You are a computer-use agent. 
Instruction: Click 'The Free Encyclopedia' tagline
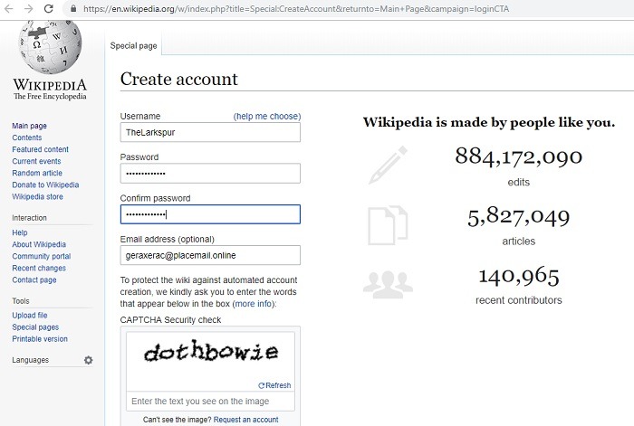pyautogui.click(x=50, y=97)
